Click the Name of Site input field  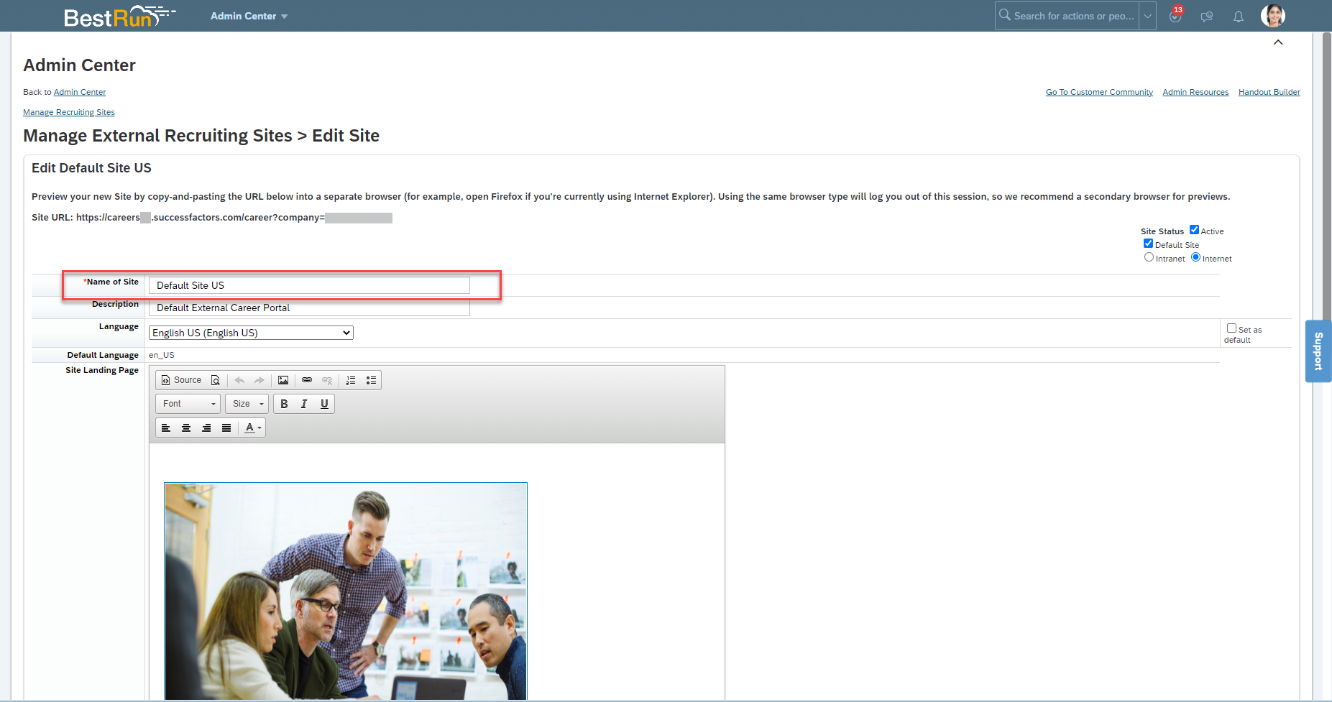coord(309,285)
